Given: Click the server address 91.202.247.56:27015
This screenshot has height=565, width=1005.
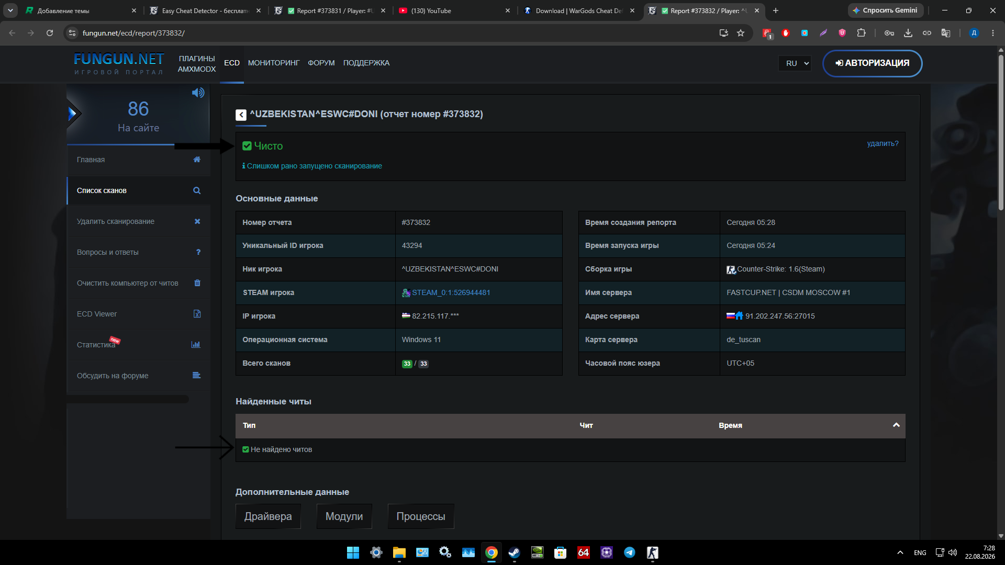Looking at the screenshot, I should (780, 317).
